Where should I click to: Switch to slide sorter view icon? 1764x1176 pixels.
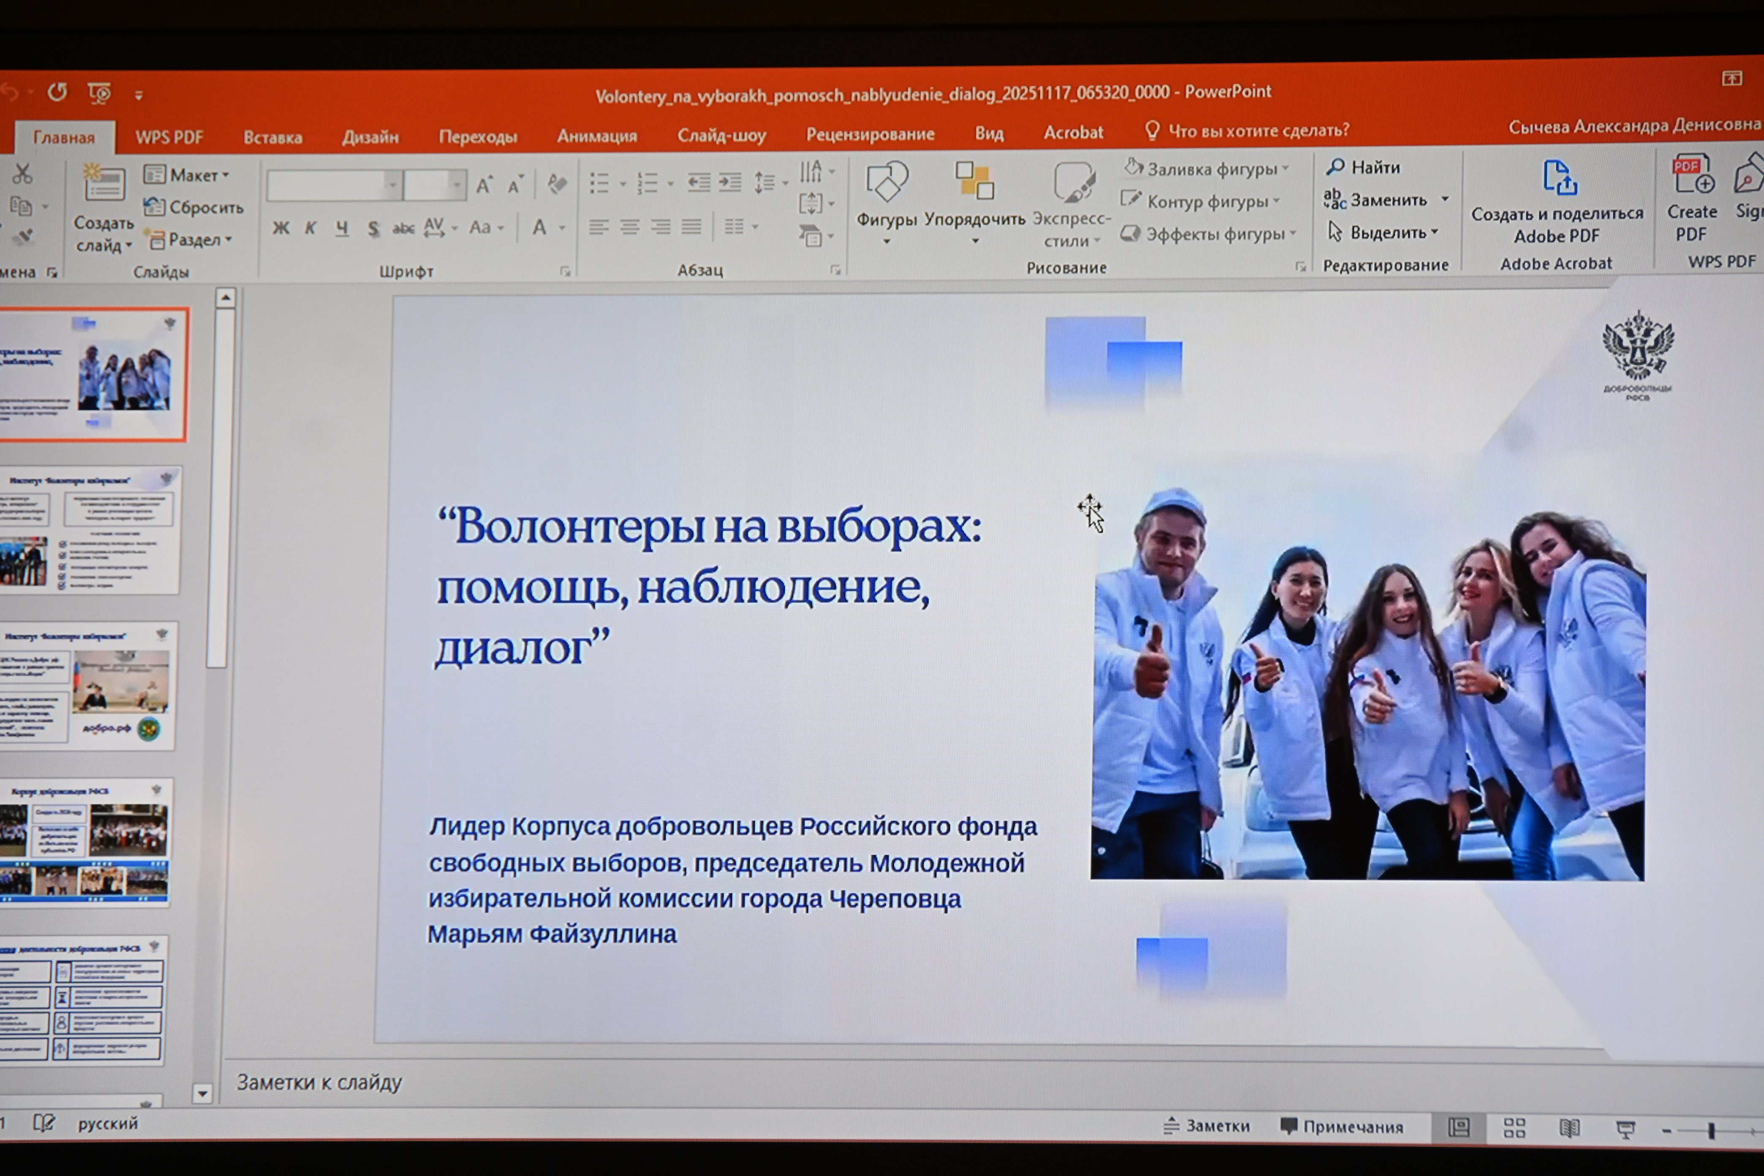[x=1514, y=1128]
